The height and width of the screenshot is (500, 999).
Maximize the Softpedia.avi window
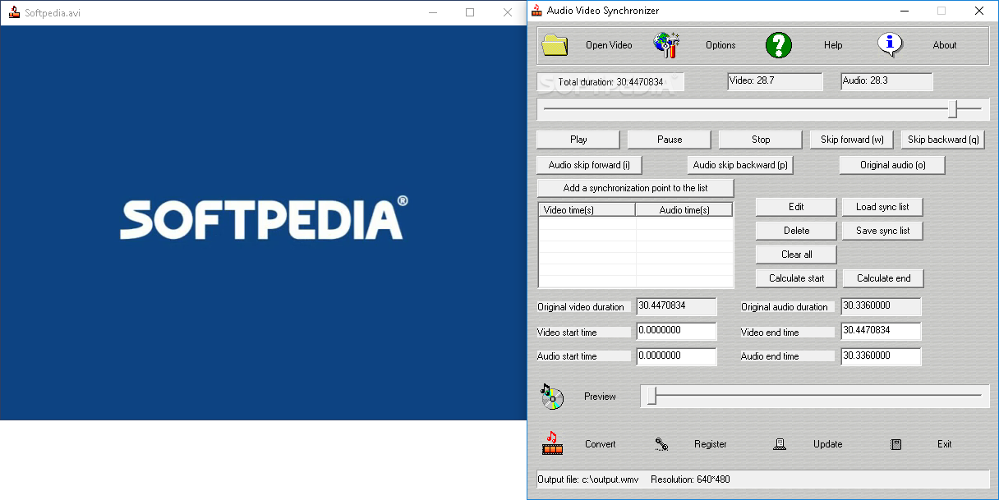[470, 12]
